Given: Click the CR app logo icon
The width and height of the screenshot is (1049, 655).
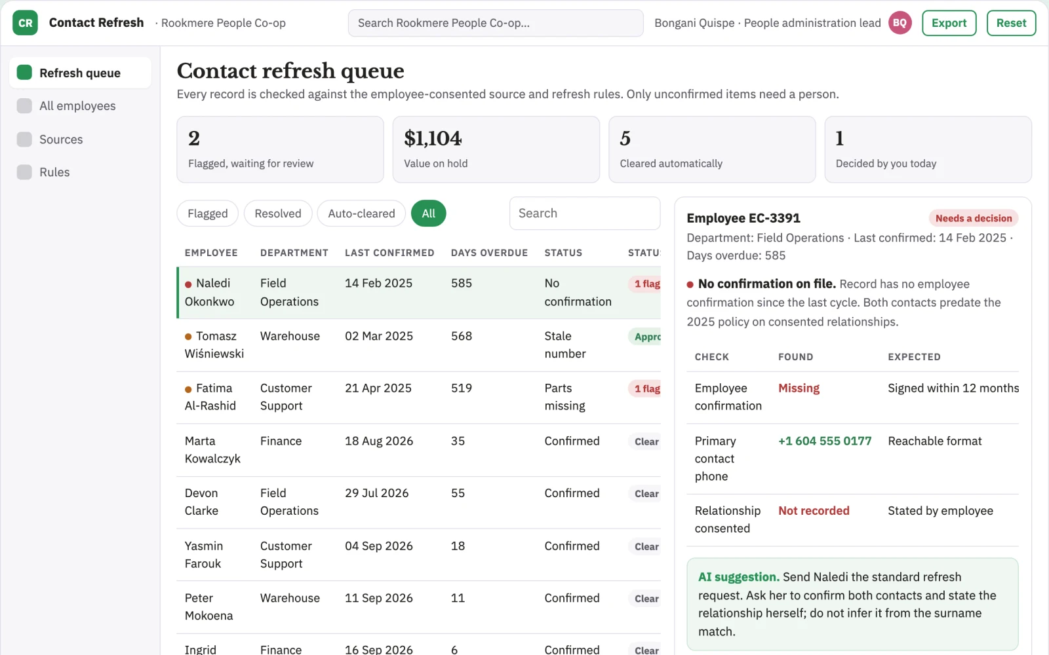Looking at the screenshot, I should click(x=25, y=23).
